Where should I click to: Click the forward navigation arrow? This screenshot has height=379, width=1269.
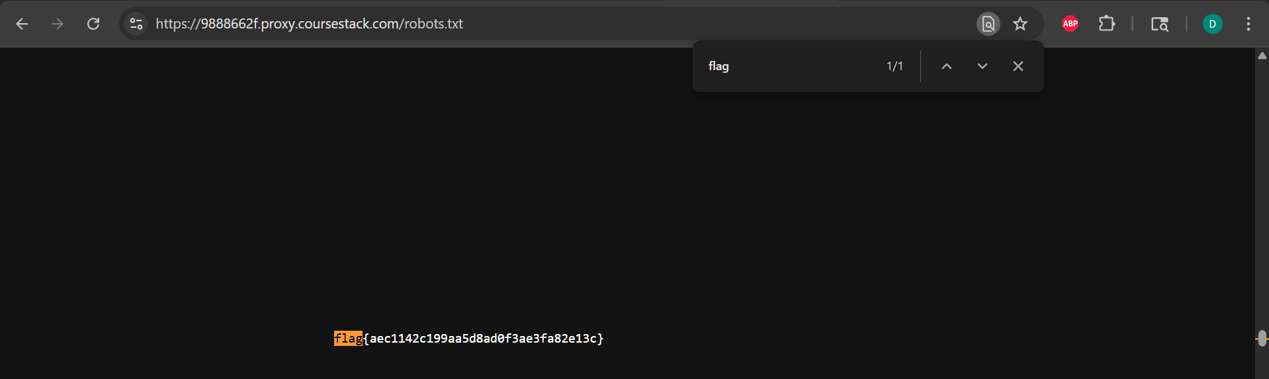[x=58, y=24]
